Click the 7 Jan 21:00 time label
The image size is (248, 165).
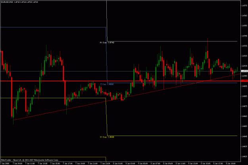click(x=93, y=163)
